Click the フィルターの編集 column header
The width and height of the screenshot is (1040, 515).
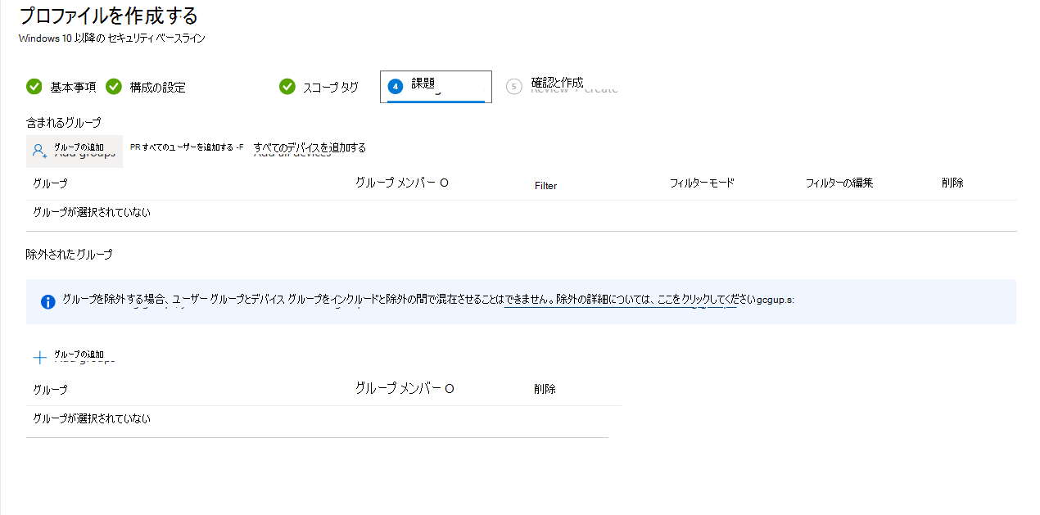[839, 183]
